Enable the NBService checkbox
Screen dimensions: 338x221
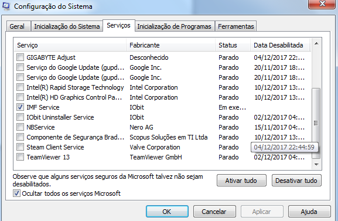click(x=21, y=127)
